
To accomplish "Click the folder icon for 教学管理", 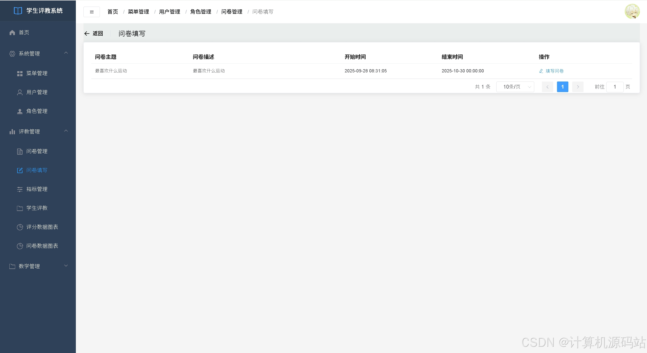I will pyautogui.click(x=12, y=266).
